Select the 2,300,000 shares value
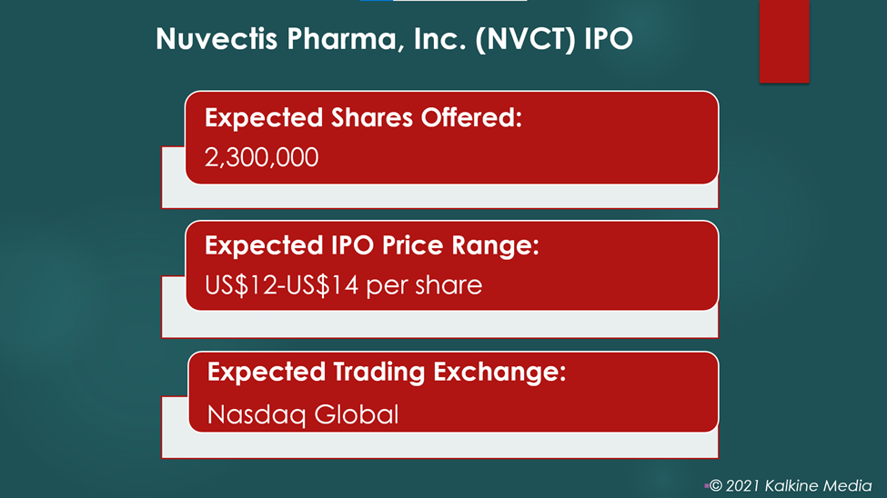The width and height of the screenshot is (887, 498). (261, 157)
